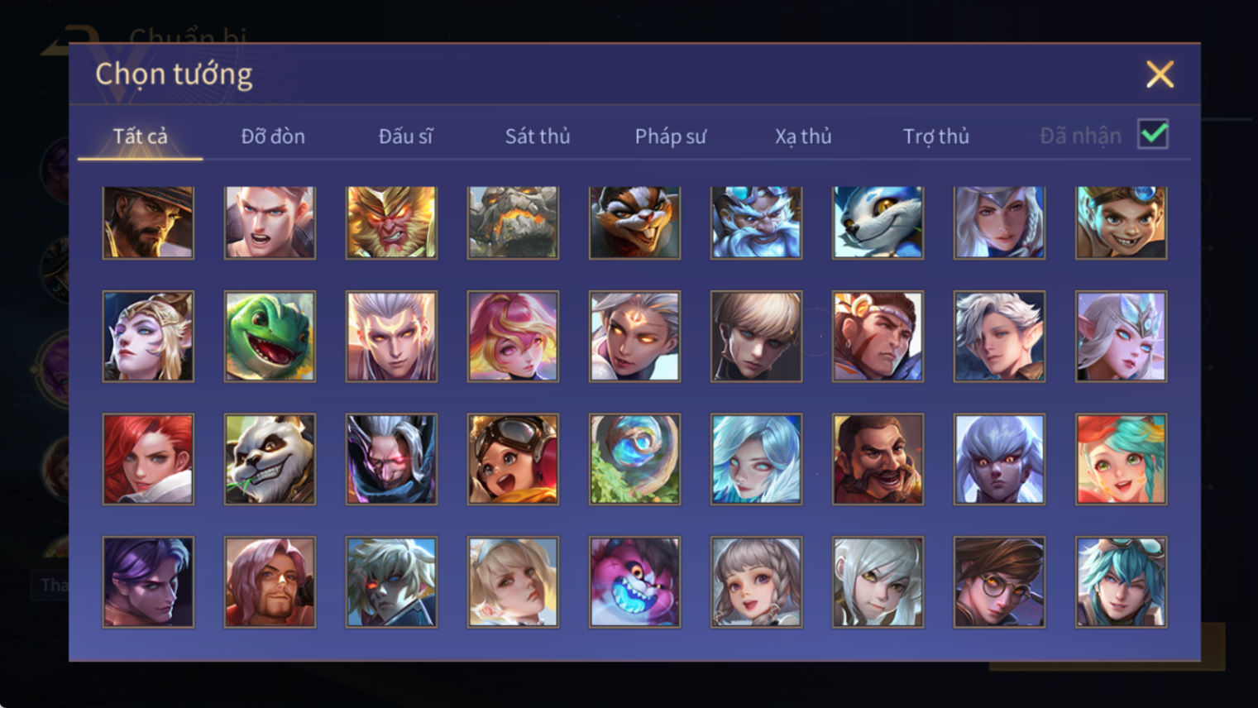Switch to the Đỡ đòn tab
1258x708 pixels.
point(273,136)
